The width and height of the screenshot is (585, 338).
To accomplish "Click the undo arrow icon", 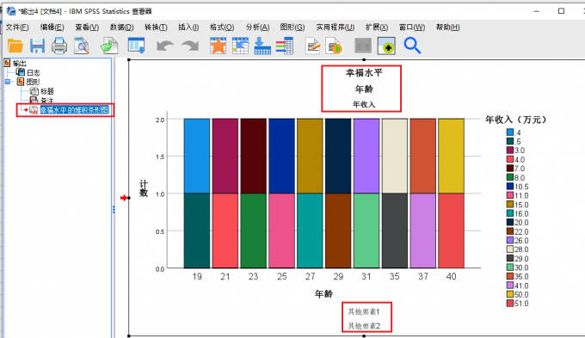I will point(165,46).
